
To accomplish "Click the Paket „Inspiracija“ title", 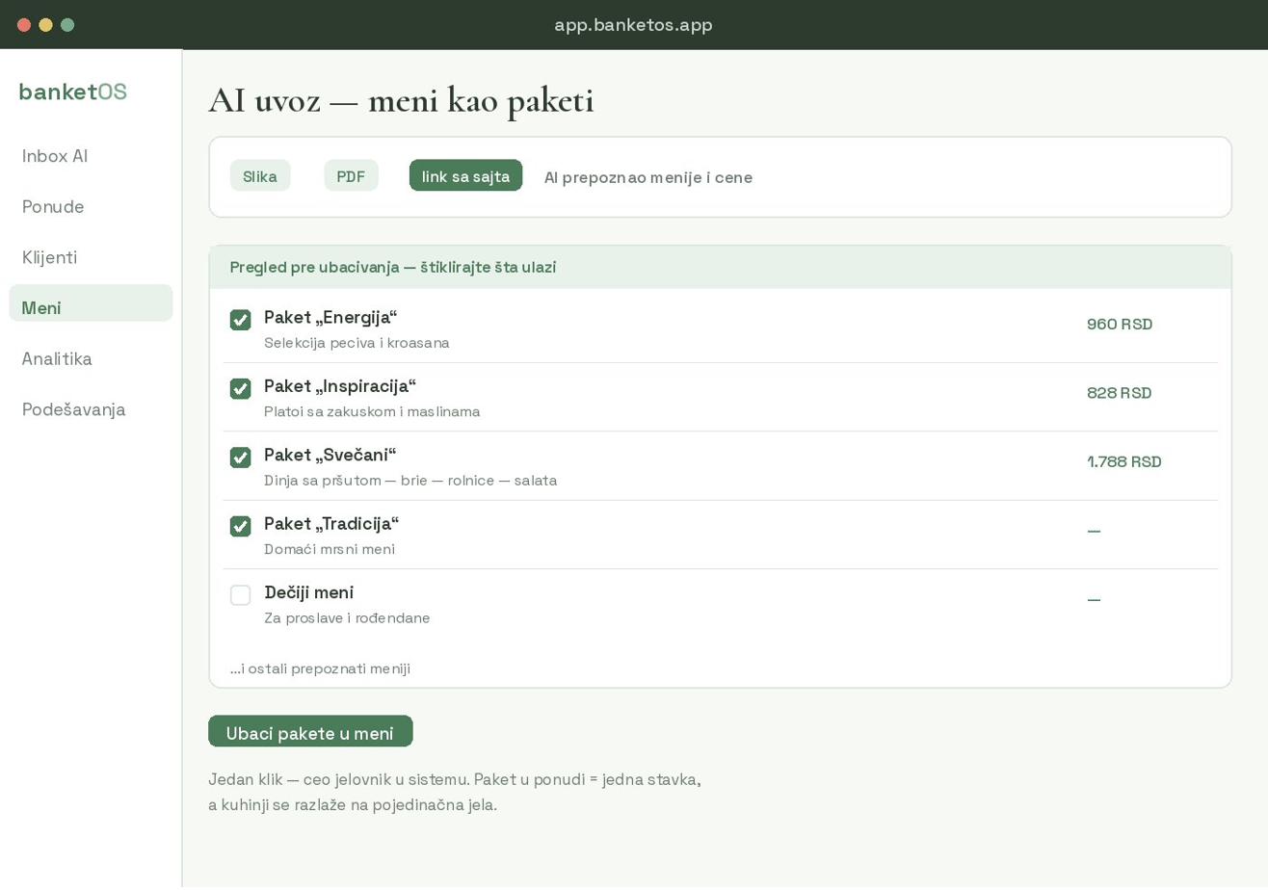I will click(340, 386).
